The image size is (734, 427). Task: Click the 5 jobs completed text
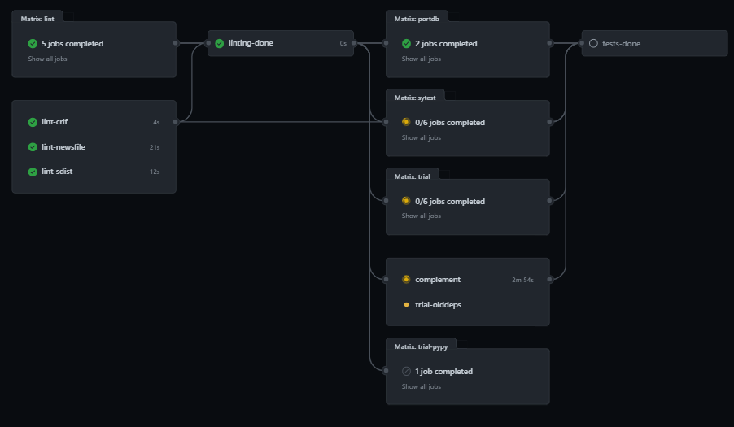[72, 43]
